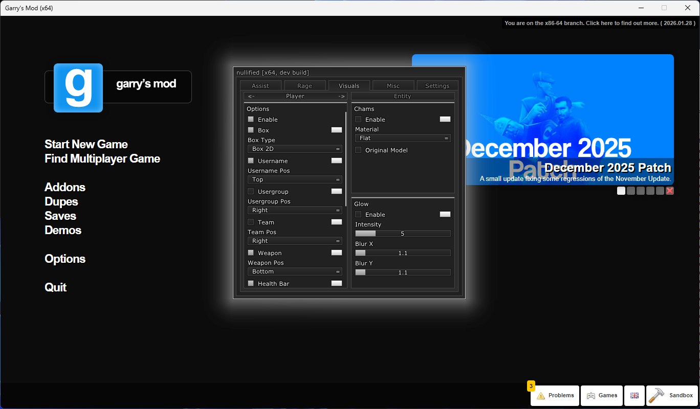Screen dimensions: 700x409
Task: Toggle the Health Bar checkbox
Action: tap(251, 283)
